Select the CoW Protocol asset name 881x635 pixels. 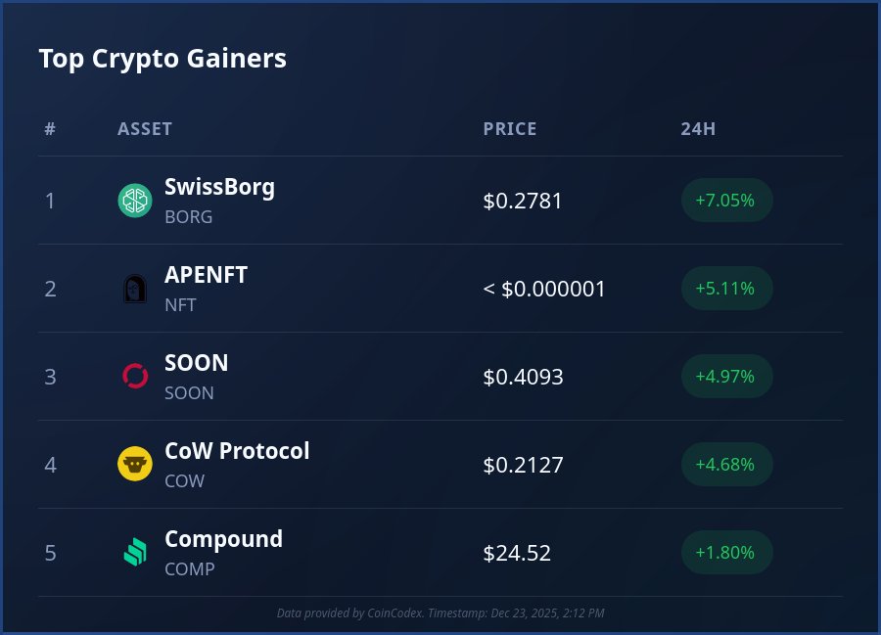point(237,451)
